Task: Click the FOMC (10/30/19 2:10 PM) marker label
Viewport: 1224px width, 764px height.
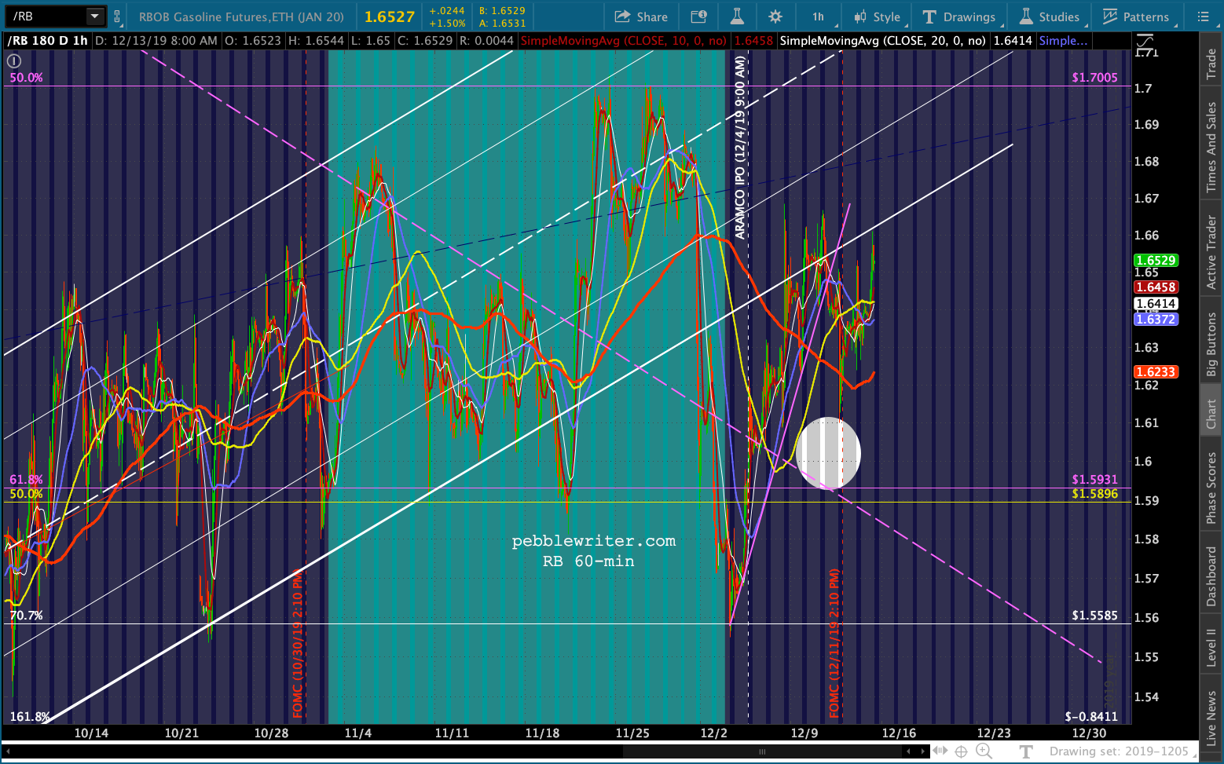Action: pyautogui.click(x=298, y=642)
